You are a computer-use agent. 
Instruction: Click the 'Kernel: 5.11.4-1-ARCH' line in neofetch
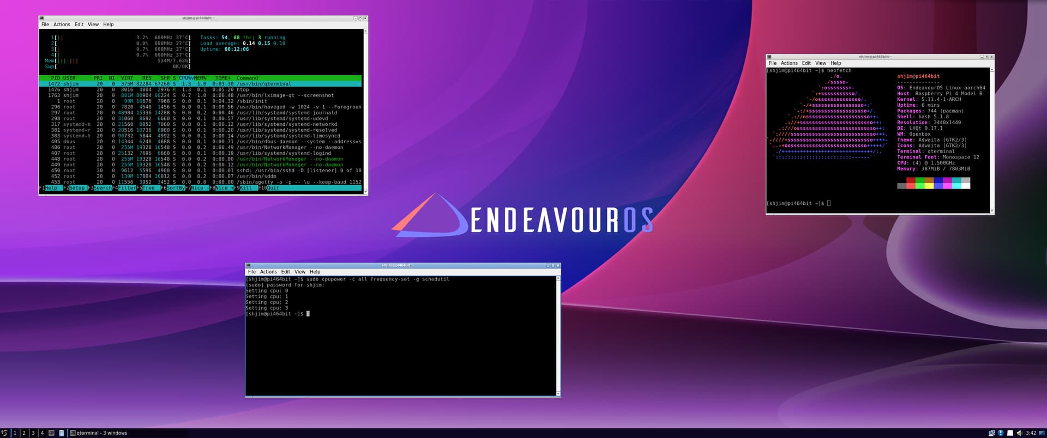click(929, 100)
